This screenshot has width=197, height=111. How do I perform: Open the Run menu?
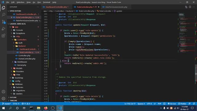39,2
